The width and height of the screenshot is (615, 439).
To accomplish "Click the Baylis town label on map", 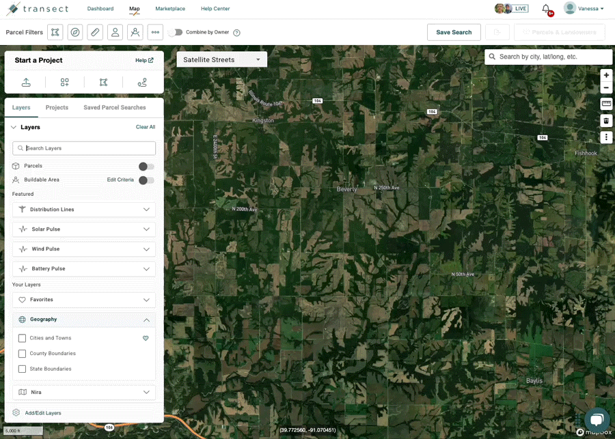I will (534, 380).
